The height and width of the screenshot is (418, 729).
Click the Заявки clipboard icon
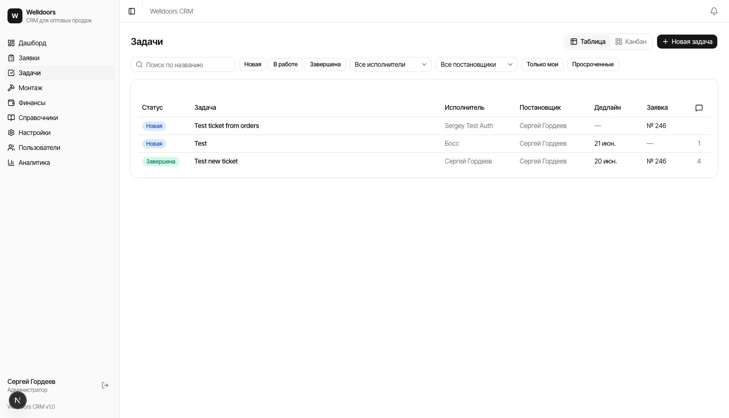[11, 58]
